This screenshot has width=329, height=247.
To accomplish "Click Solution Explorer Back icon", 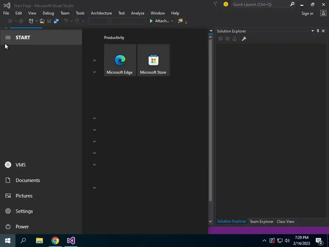I will click(x=220, y=39).
